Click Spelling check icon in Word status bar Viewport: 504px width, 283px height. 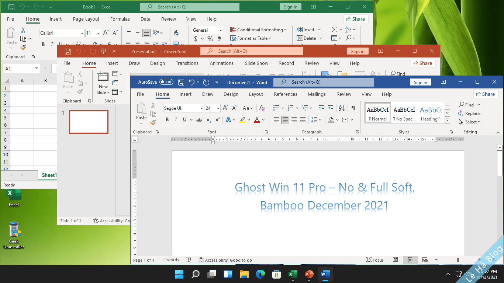pos(189,260)
